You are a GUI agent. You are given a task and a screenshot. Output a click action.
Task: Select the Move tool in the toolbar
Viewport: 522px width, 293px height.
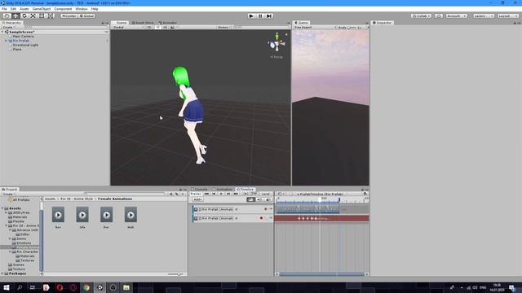(x=15, y=16)
